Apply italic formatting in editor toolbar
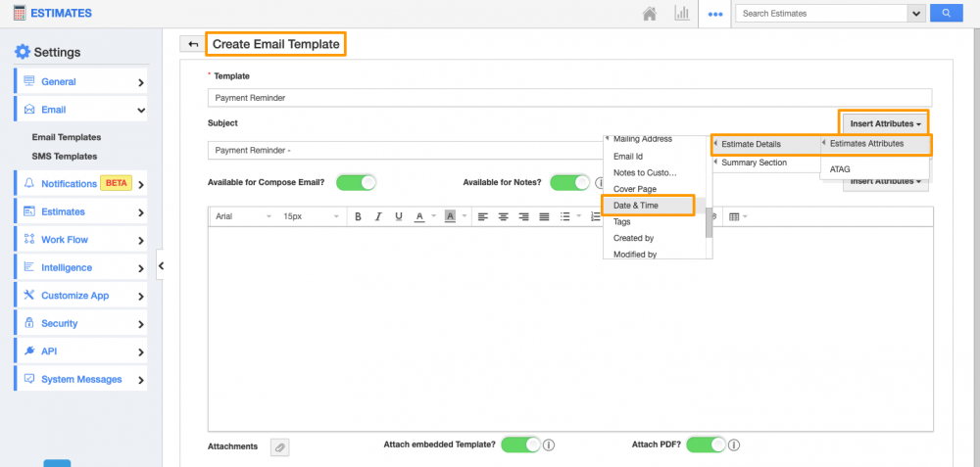 coord(377,216)
